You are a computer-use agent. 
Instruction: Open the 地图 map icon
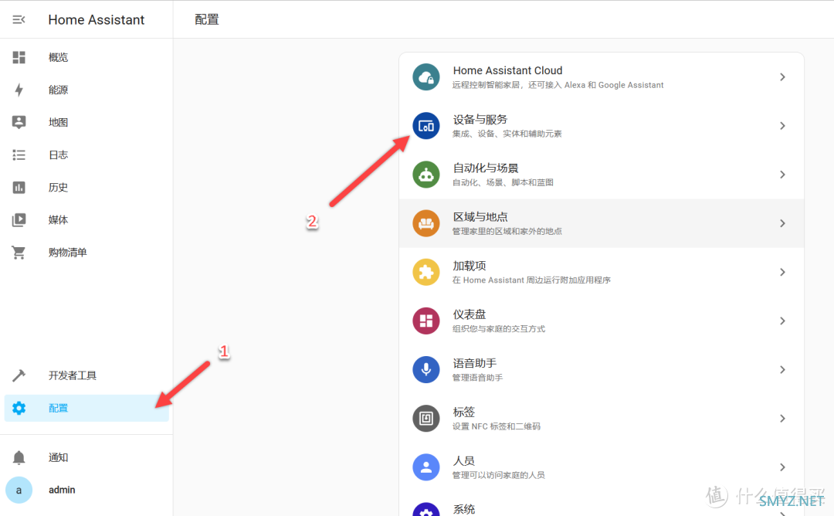point(19,122)
